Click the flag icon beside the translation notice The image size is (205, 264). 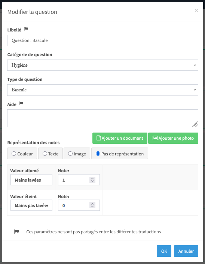[x=16, y=231]
